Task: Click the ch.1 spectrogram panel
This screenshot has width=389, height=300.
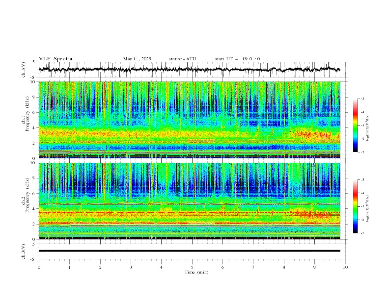Action: pos(189,120)
